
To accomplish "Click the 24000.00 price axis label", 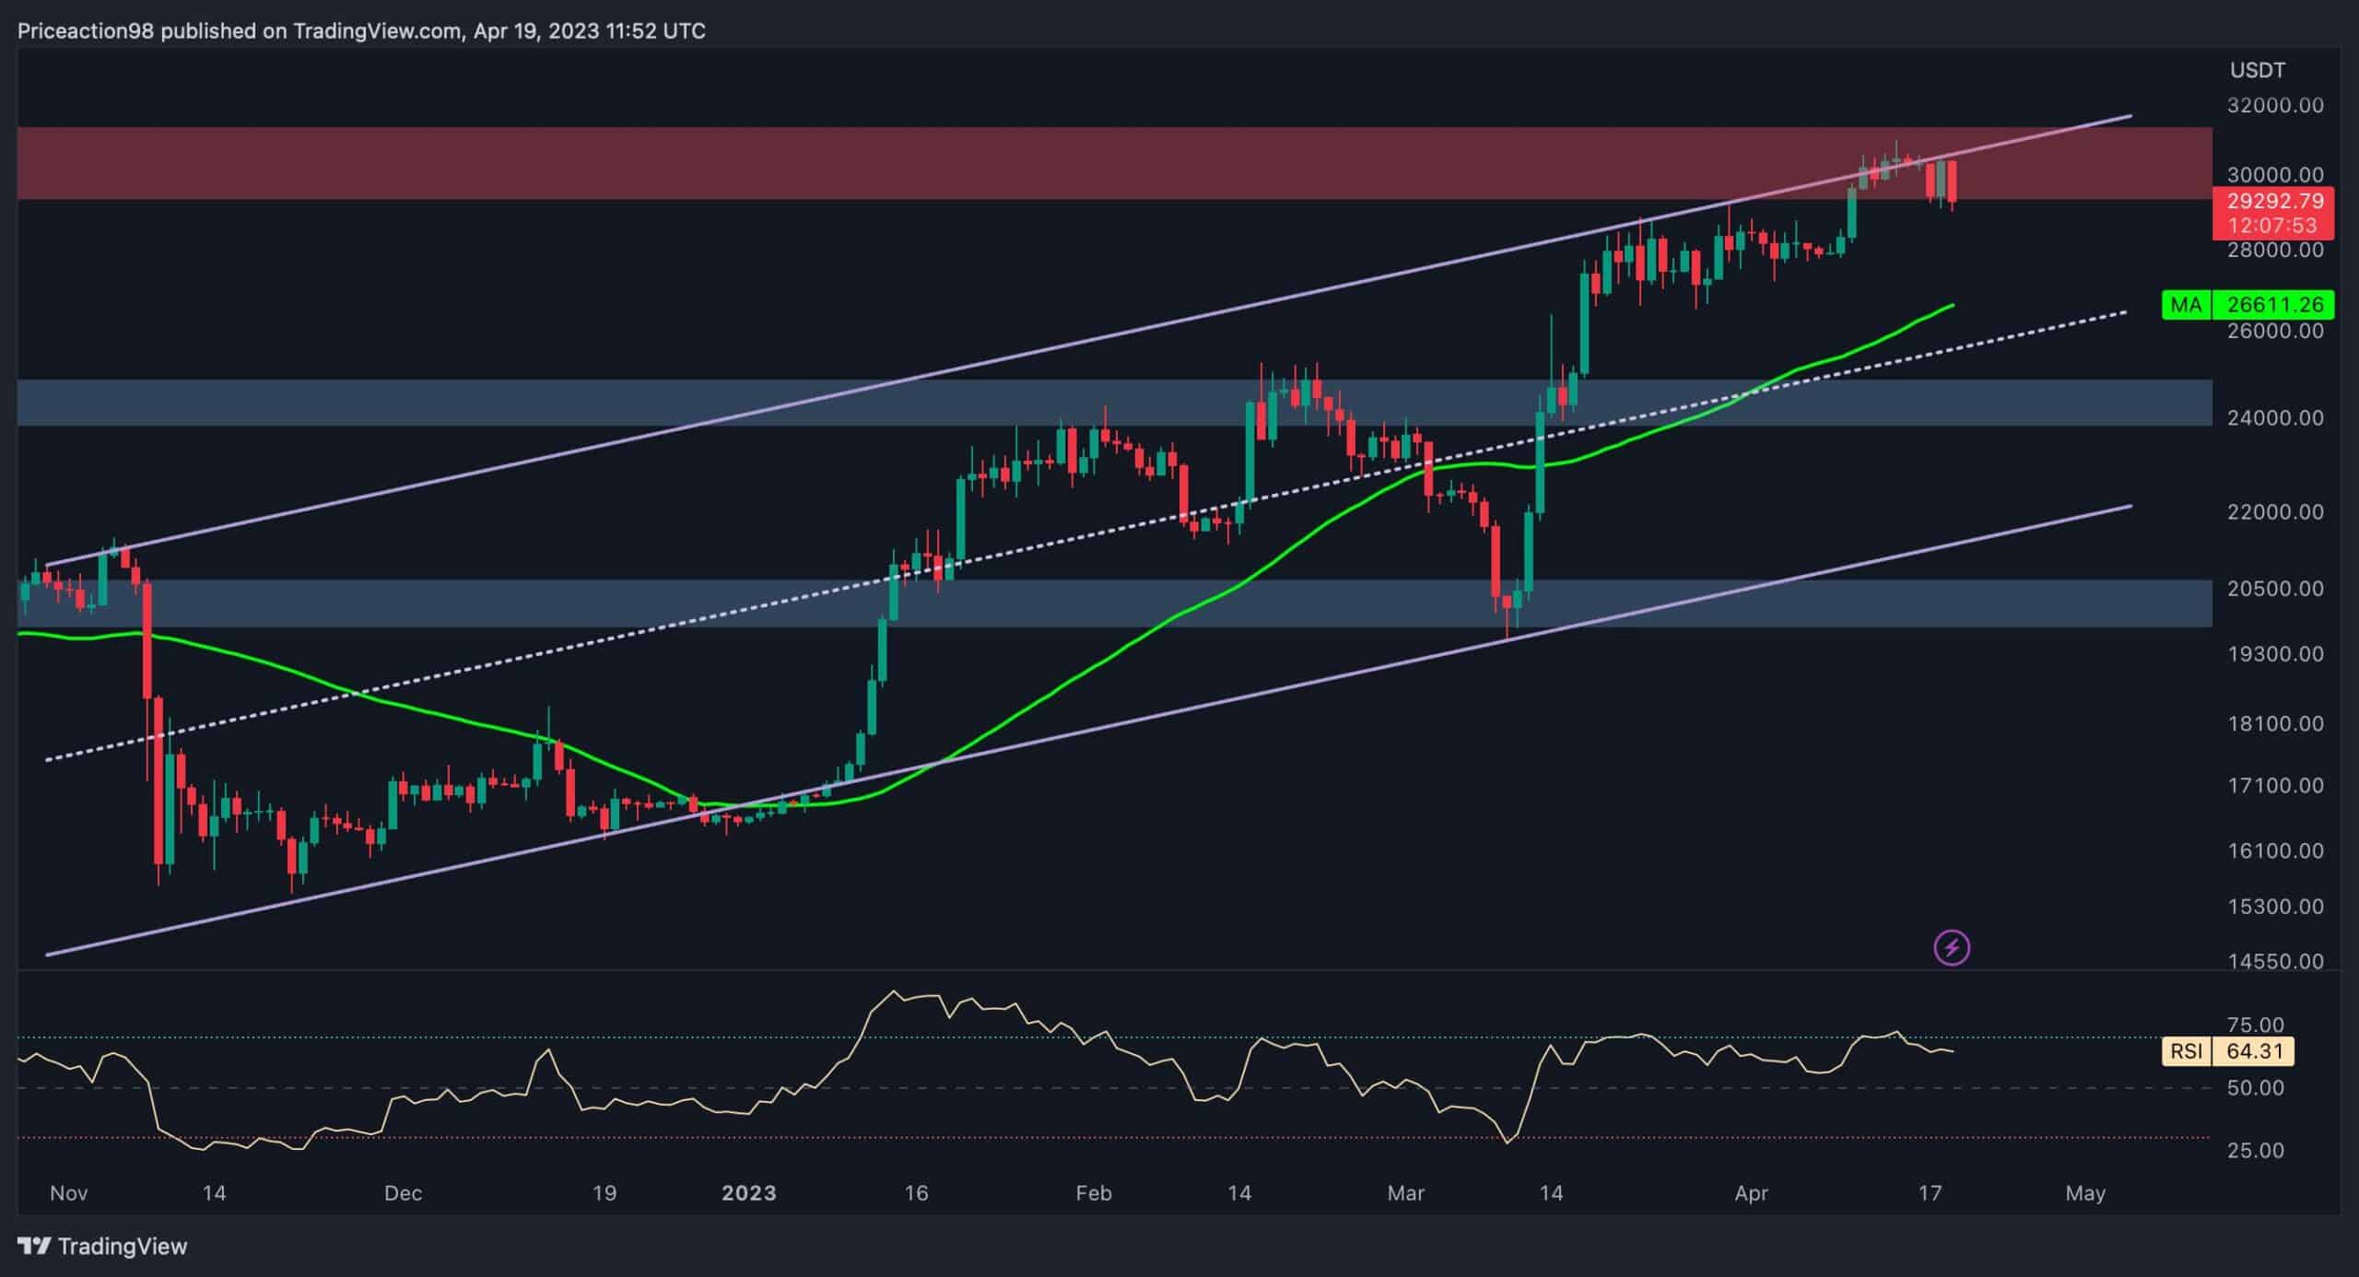I will pos(2275,418).
